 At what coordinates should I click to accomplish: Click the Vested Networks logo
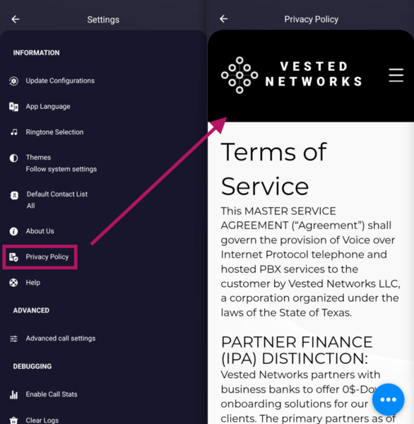tap(292, 75)
